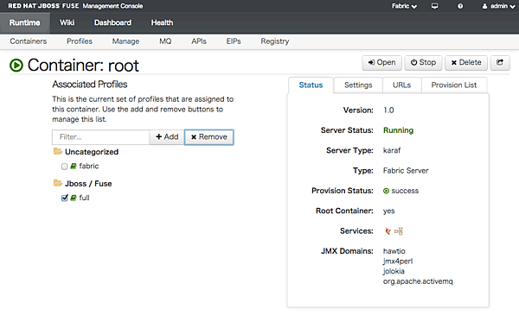Click the jmx4perl JMX domain

(398, 261)
